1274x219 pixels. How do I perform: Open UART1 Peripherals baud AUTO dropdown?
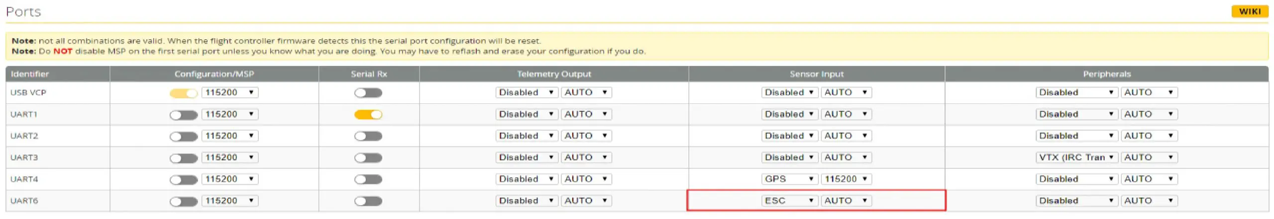pos(1149,114)
